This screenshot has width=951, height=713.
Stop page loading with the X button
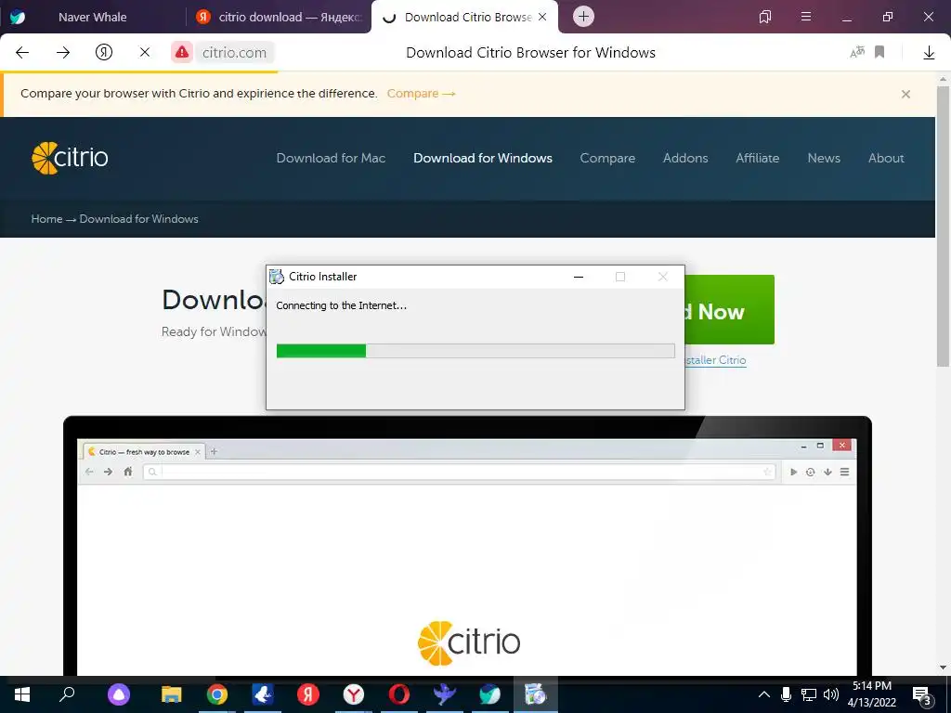[144, 53]
